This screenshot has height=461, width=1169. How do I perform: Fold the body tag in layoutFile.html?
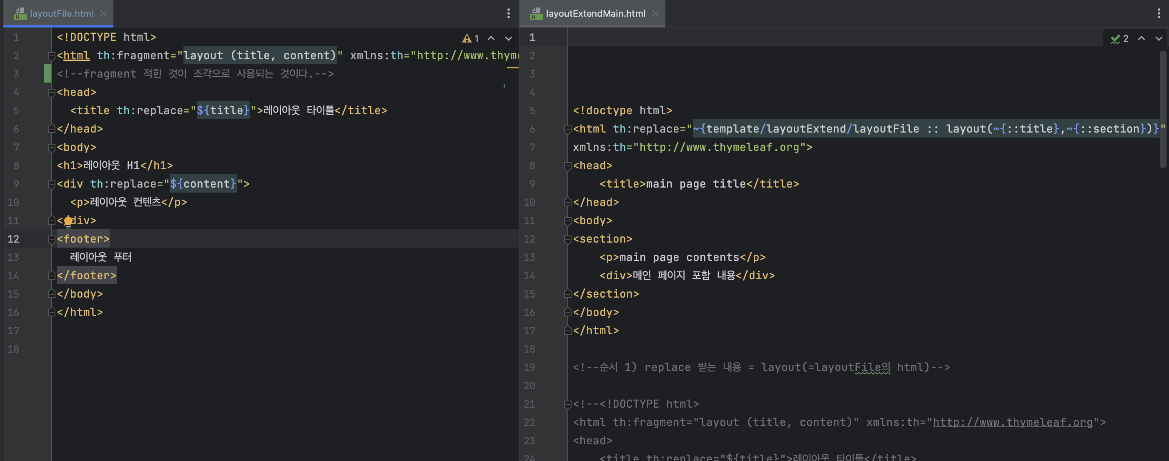coord(51,148)
